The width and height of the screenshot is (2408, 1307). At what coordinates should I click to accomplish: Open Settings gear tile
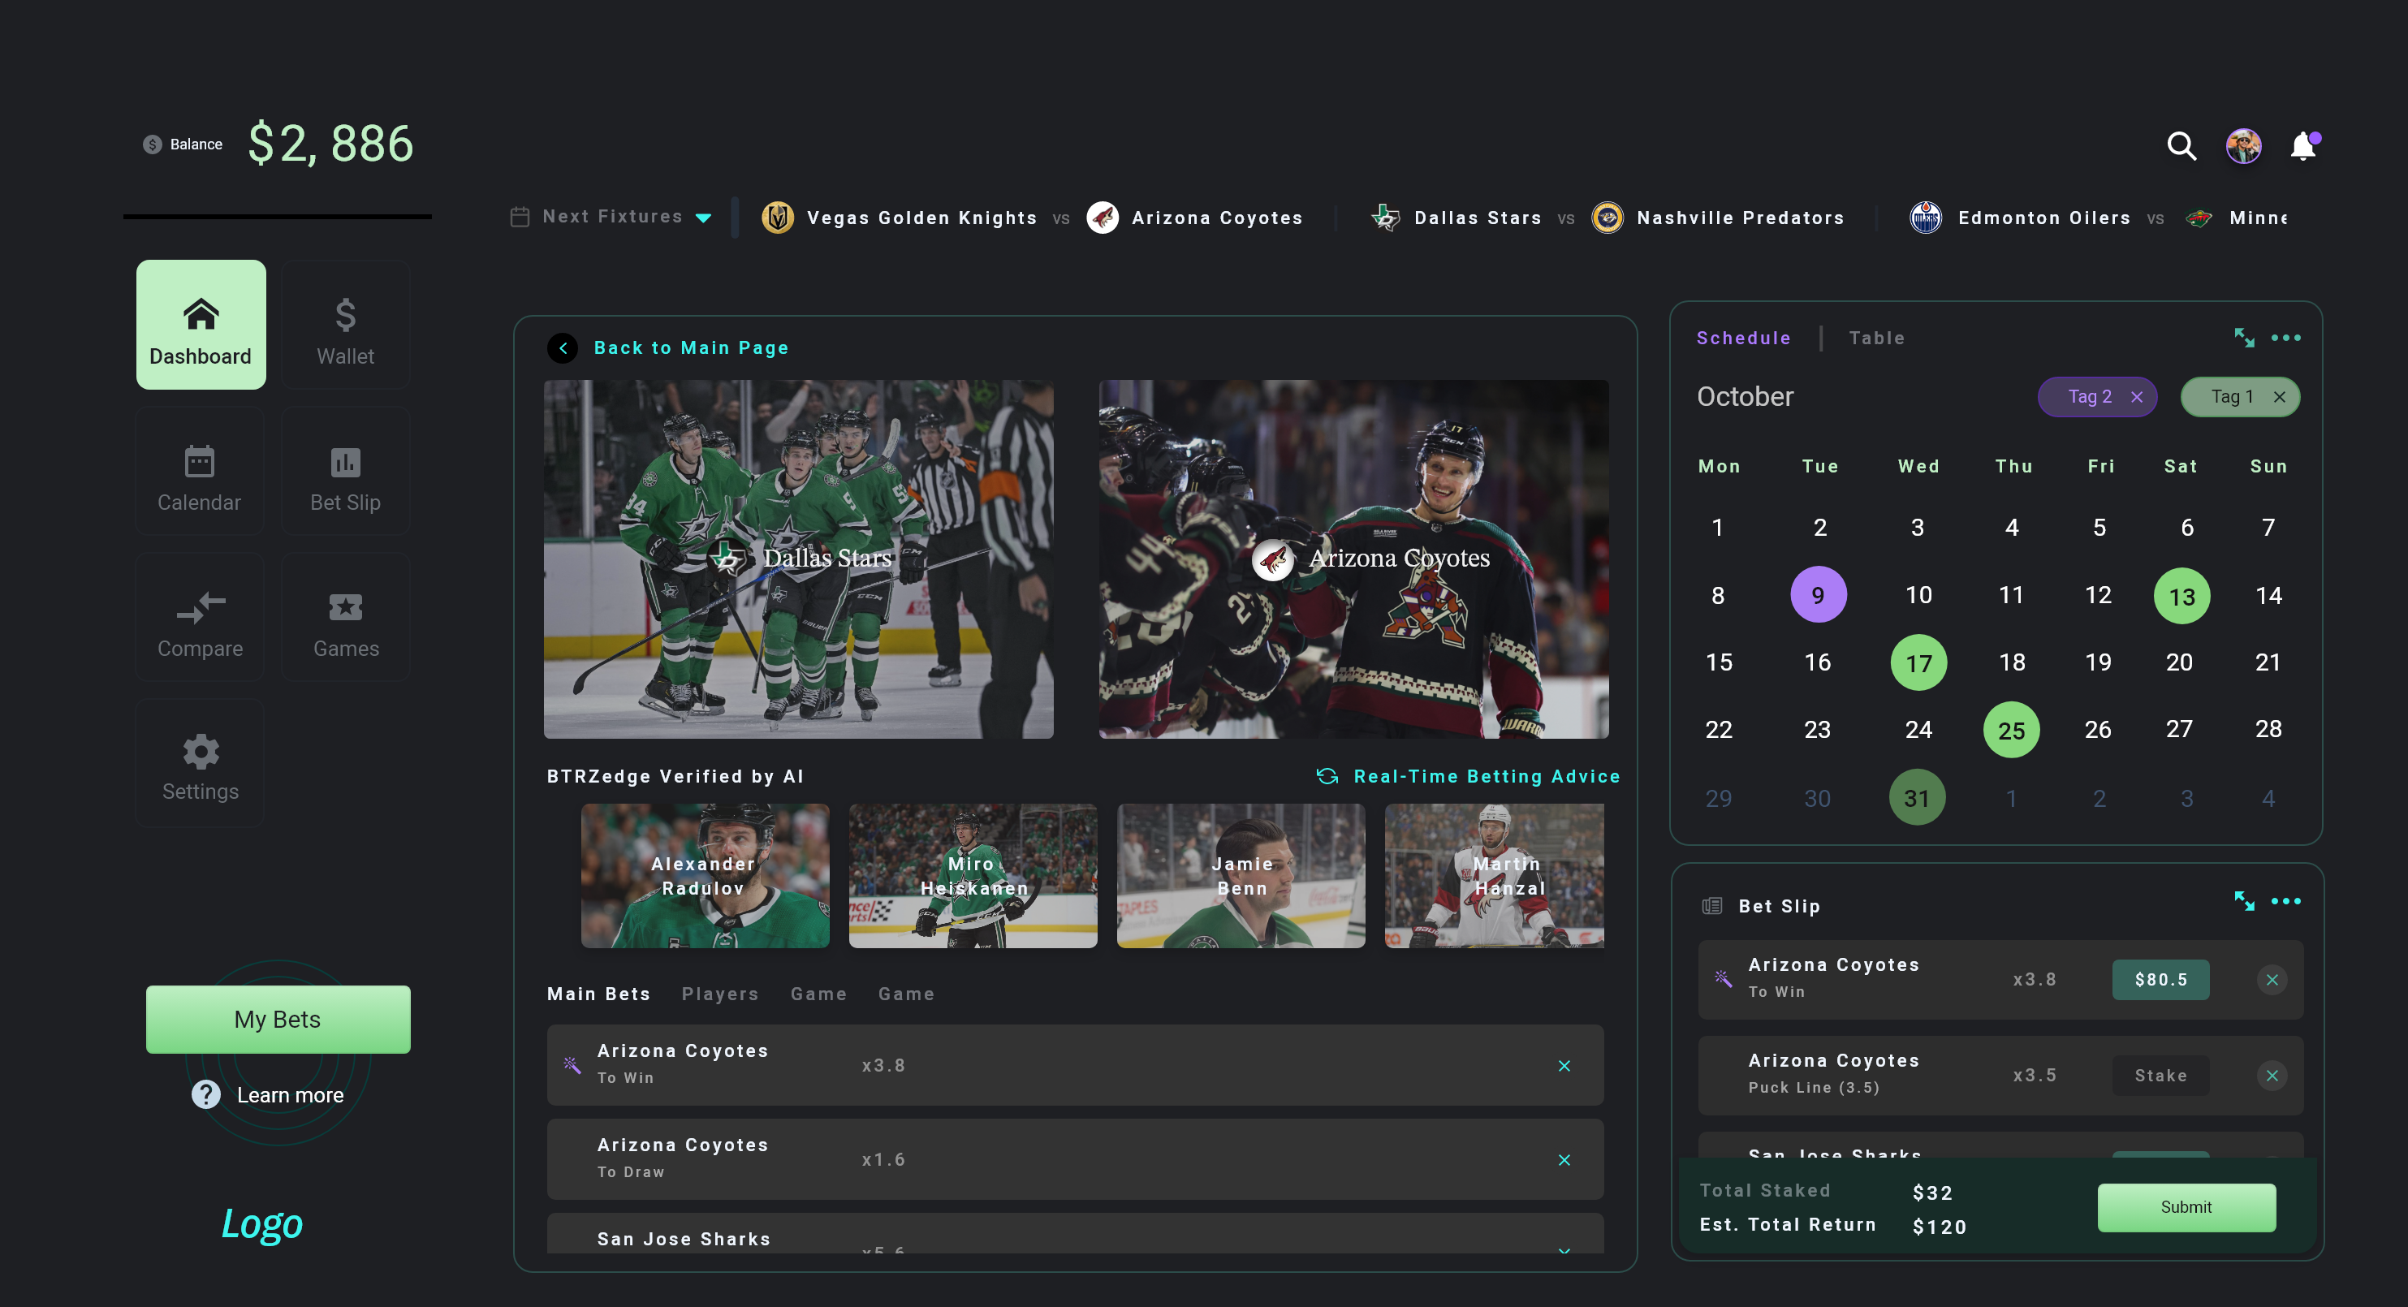[199, 763]
